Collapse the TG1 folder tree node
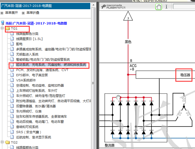 coord(2,28)
